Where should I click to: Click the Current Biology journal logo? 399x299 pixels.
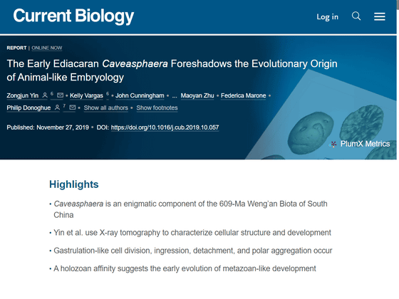[73, 16]
